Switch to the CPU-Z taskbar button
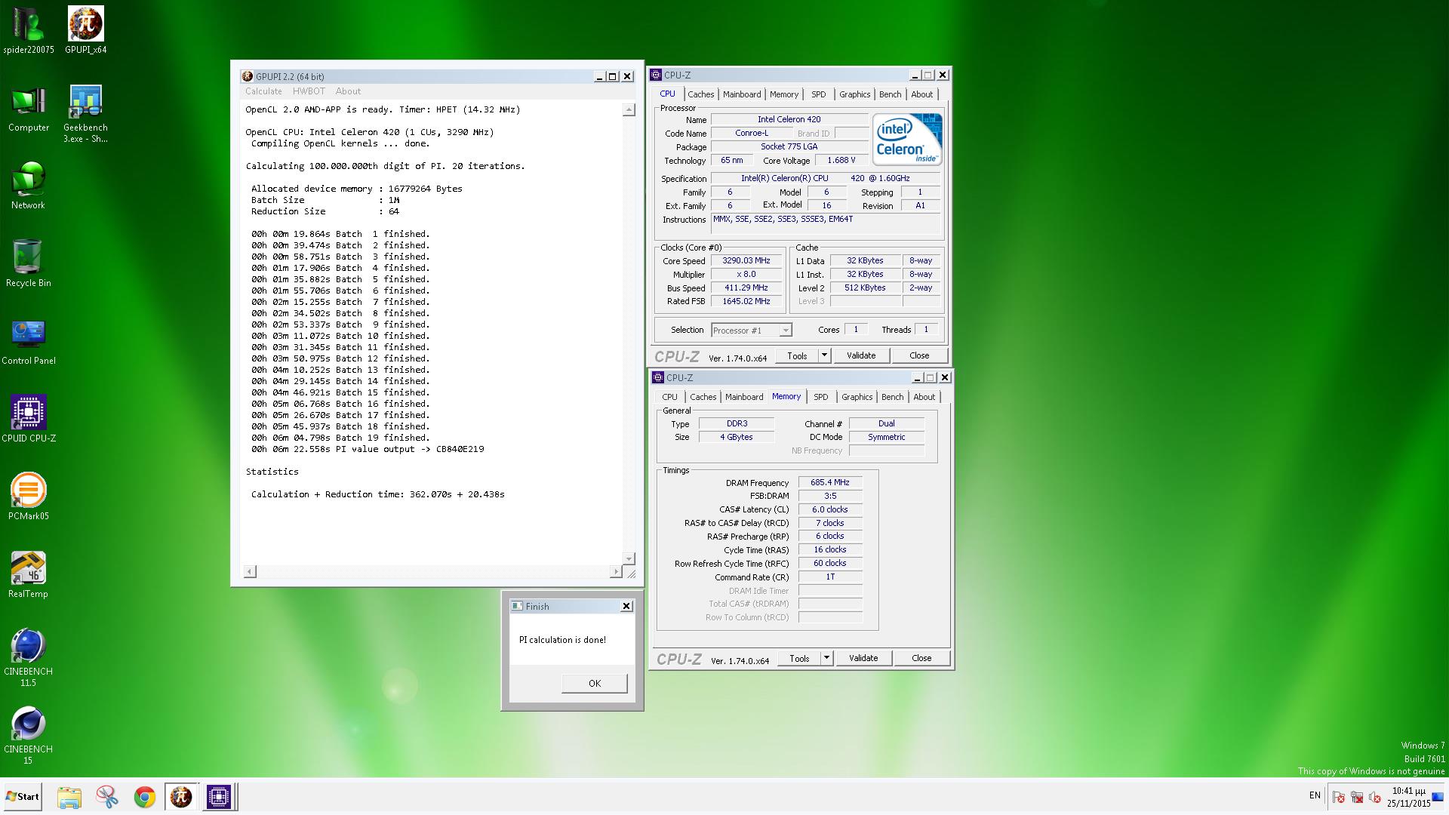The image size is (1449, 815). click(x=219, y=797)
